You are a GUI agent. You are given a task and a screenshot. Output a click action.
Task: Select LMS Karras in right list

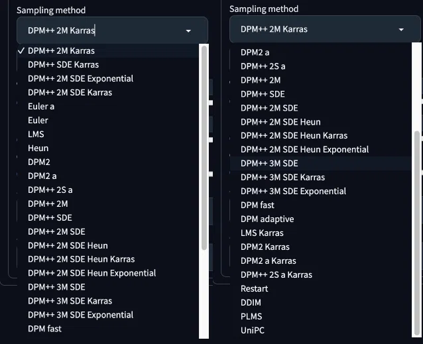(321, 233)
